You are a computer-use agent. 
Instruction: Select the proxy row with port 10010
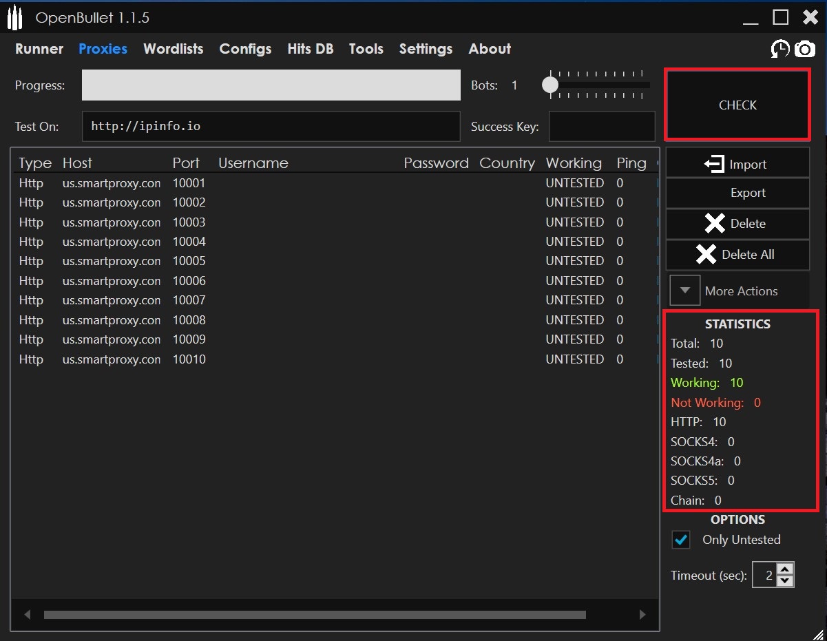(335, 359)
